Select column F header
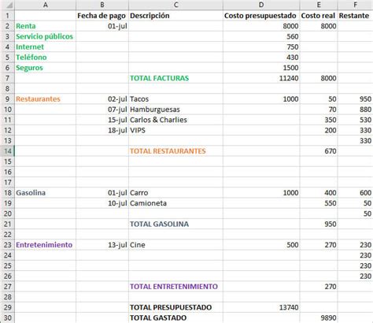This screenshot has height=323, width=373. pyautogui.click(x=355, y=5)
